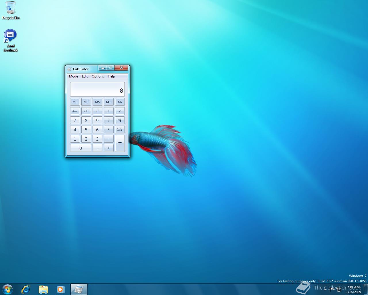Click the MS memory store button
368x295 pixels.
[x=97, y=102]
